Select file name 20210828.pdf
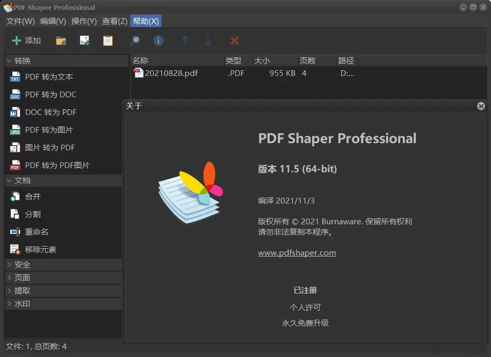 pyautogui.click(x=171, y=73)
